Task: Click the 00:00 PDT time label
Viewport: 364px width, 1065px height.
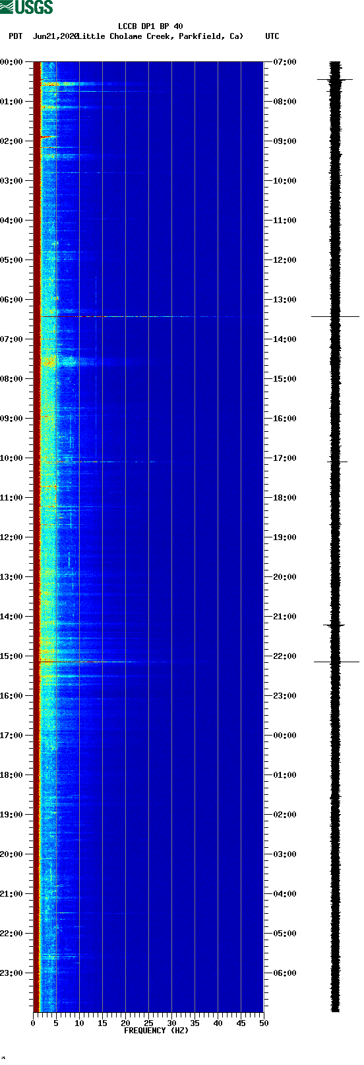Action: coord(12,62)
